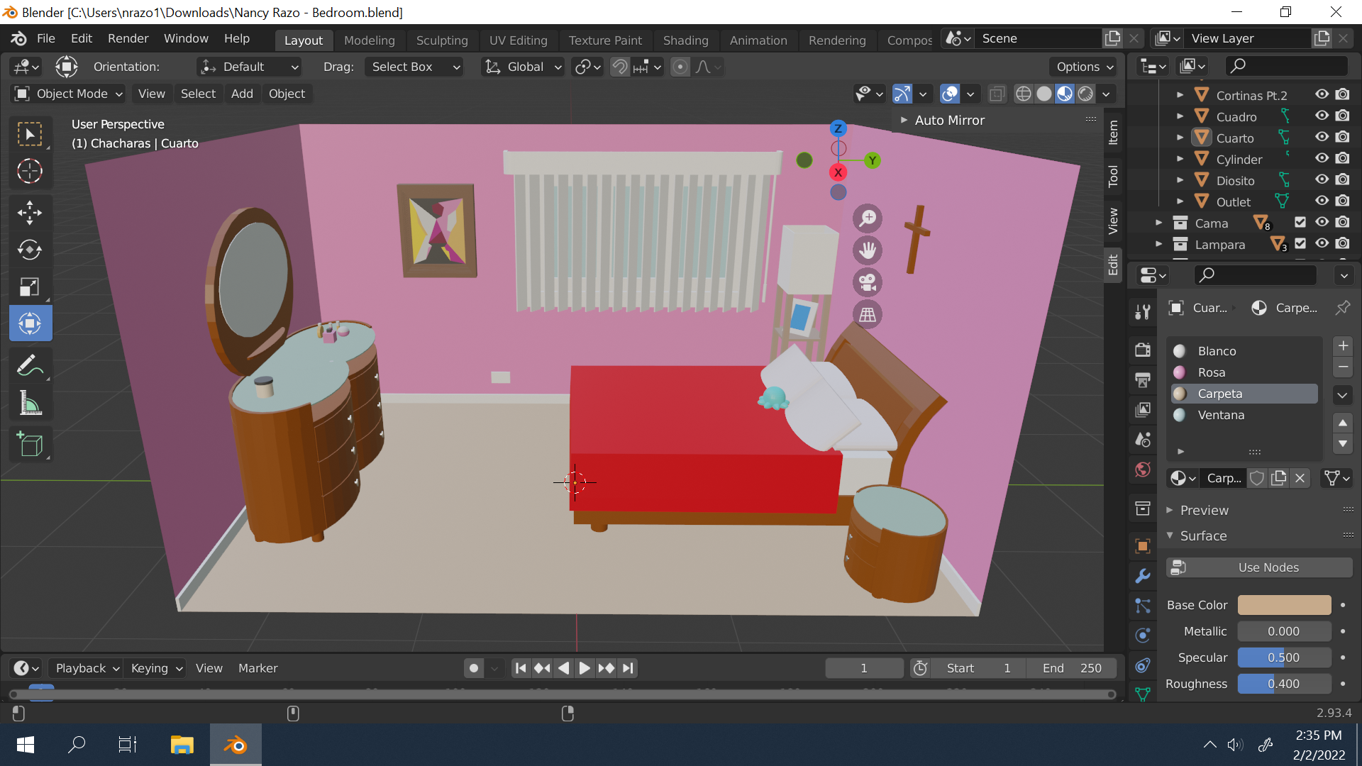Expand the Cama collection
The height and width of the screenshot is (766, 1362).
coord(1158,223)
